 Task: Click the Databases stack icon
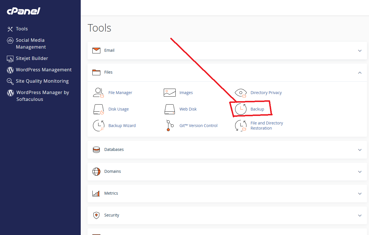click(96, 150)
